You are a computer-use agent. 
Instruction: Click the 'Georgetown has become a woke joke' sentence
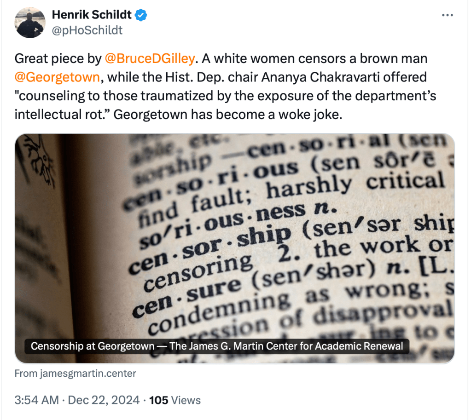click(228, 114)
